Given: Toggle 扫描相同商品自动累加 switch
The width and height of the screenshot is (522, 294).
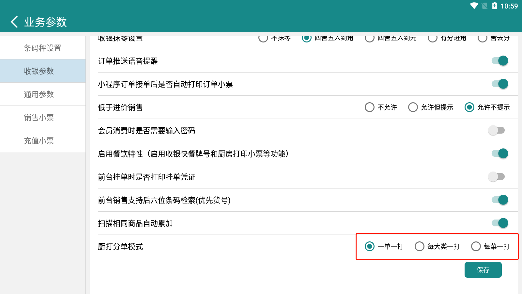Looking at the screenshot, I should point(499,223).
